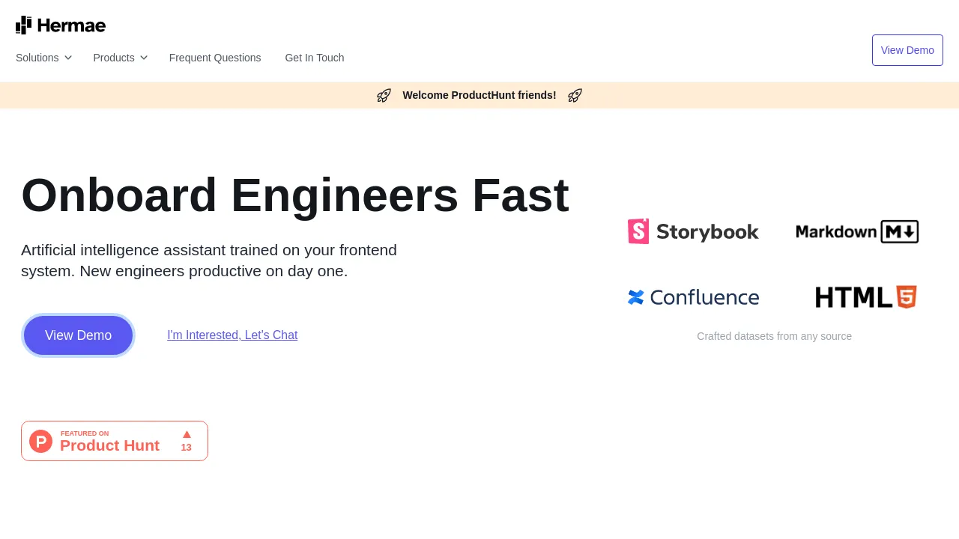Image resolution: width=959 pixels, height=539 pixels.
Task: Click the Onboard Engineers Fast headline
Action: click(x=295, y=195)
